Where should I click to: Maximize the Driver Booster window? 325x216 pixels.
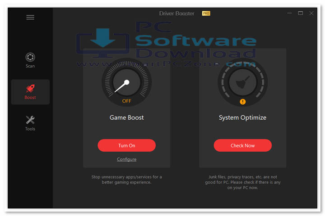click(x=300, y=13)
